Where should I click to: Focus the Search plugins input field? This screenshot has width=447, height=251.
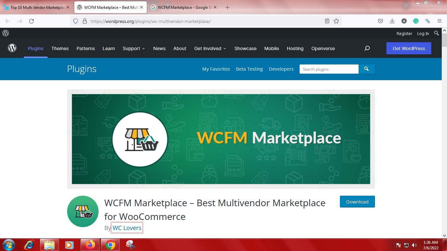point(329,69)
